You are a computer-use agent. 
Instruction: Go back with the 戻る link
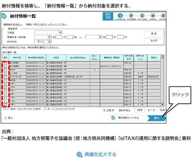9,118
